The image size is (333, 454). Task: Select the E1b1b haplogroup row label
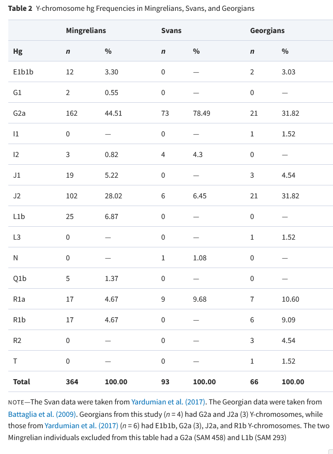pyautogui.click(x=23, y=72)
